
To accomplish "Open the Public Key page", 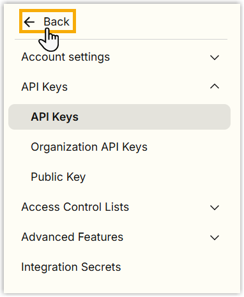I will coord(58,177).
